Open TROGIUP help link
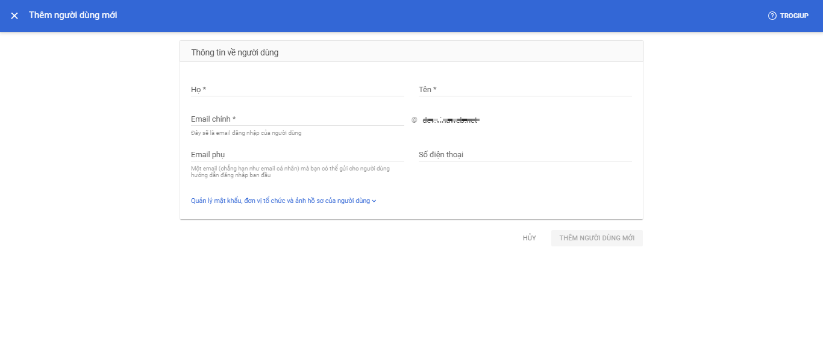823x353 pixels. [x=793, y=16]
